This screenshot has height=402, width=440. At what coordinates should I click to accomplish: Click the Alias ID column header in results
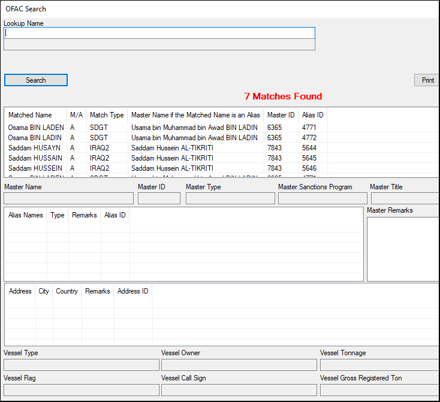[312, 115]
